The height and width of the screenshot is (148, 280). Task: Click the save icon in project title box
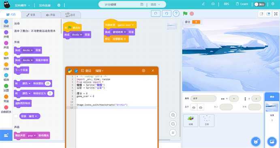tap(142, 4)
